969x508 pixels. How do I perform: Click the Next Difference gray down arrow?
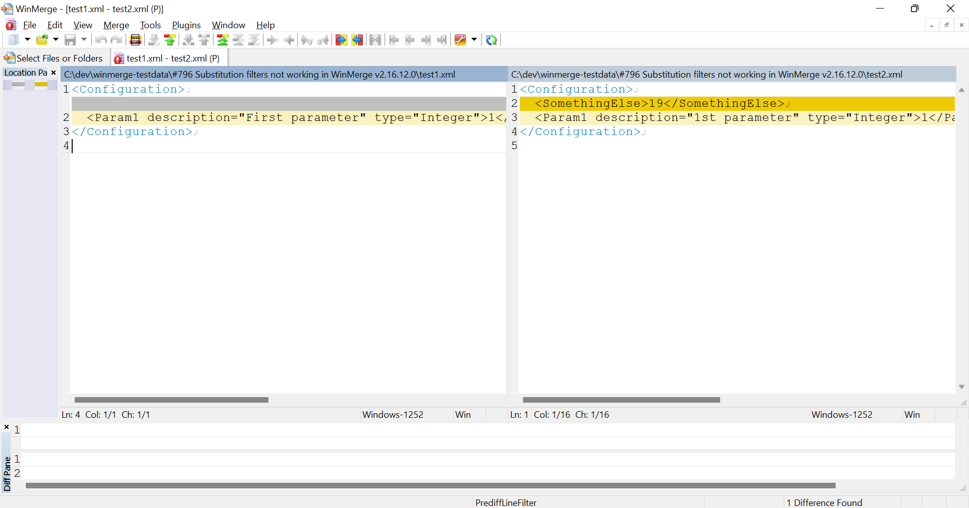click(x=154, y=40)
